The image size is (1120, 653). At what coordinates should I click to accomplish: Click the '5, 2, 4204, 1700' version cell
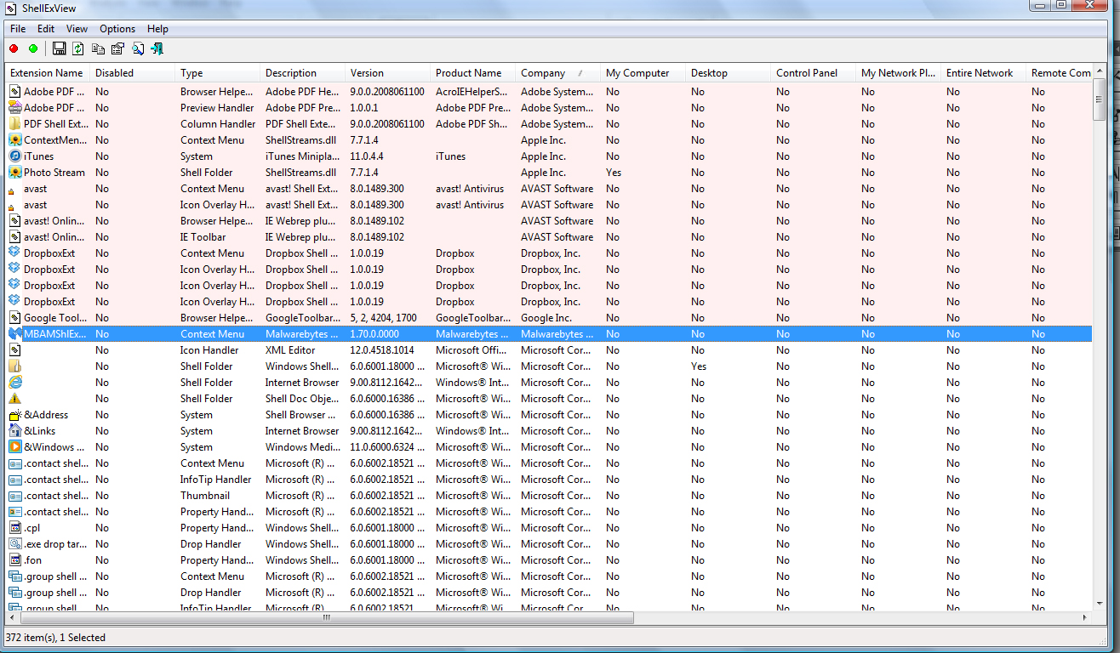384,318
